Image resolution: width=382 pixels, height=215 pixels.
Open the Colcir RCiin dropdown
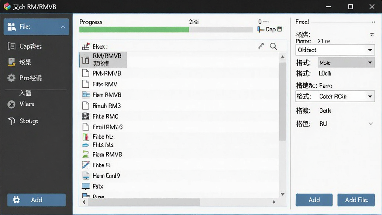tap(335, 96)
